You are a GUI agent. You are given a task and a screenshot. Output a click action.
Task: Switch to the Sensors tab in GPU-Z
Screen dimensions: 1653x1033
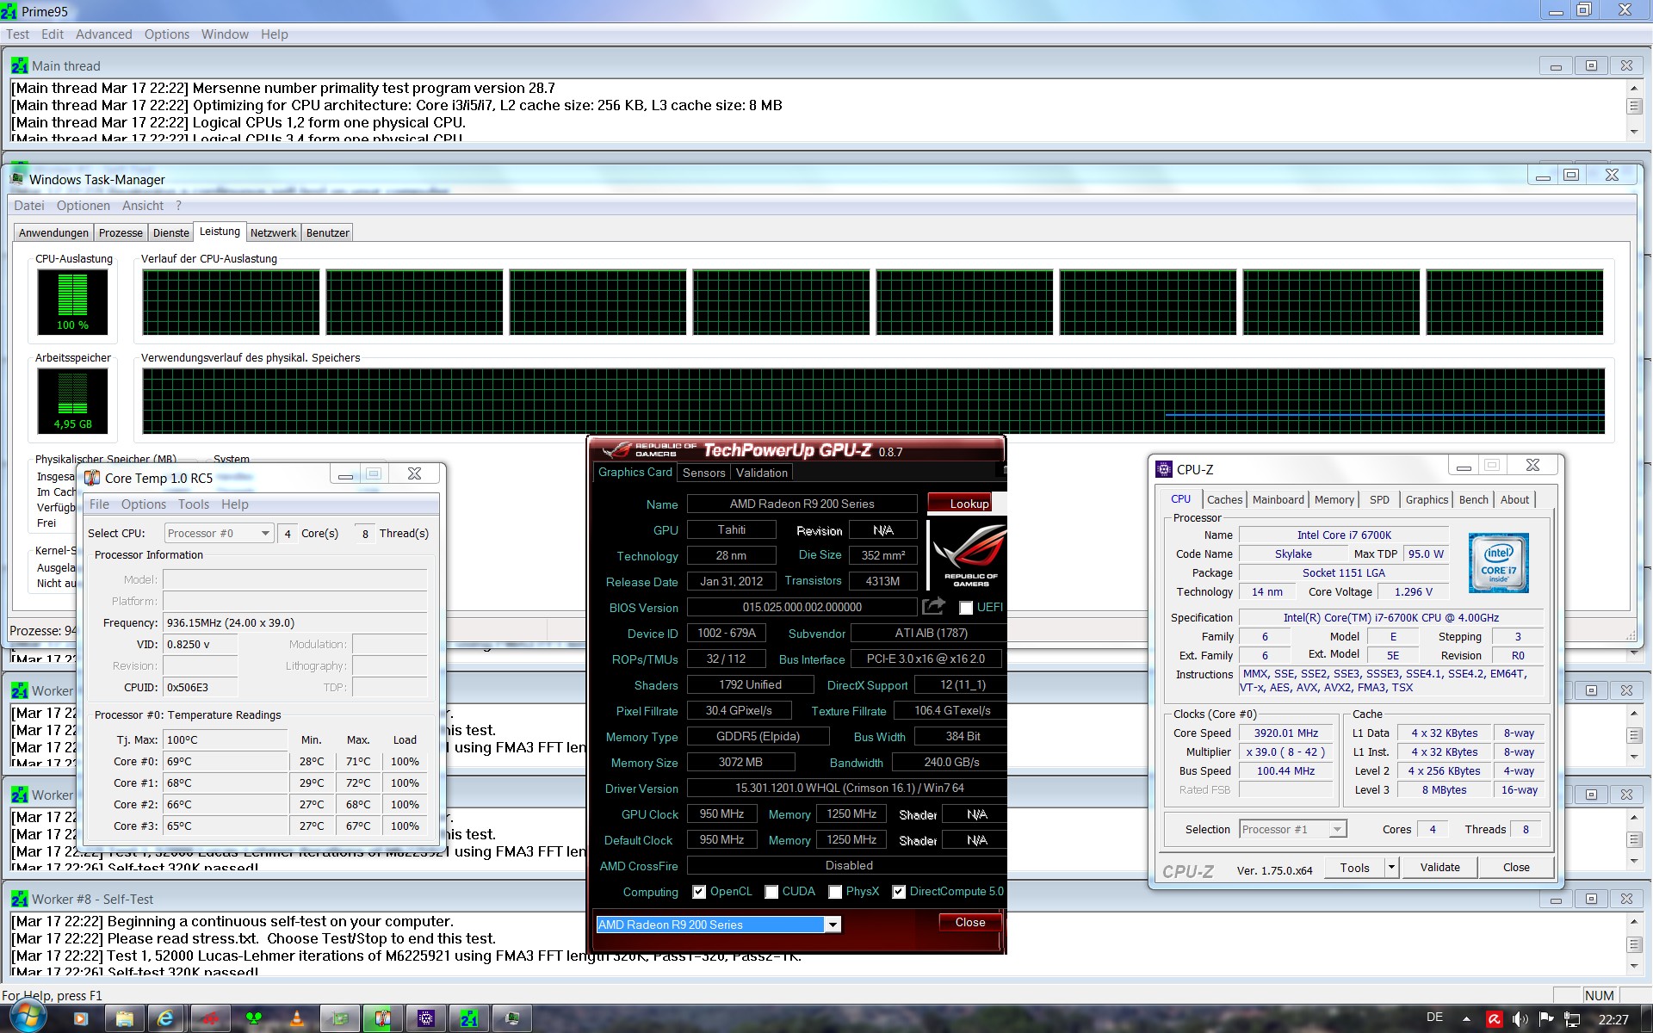click(703, 473)
